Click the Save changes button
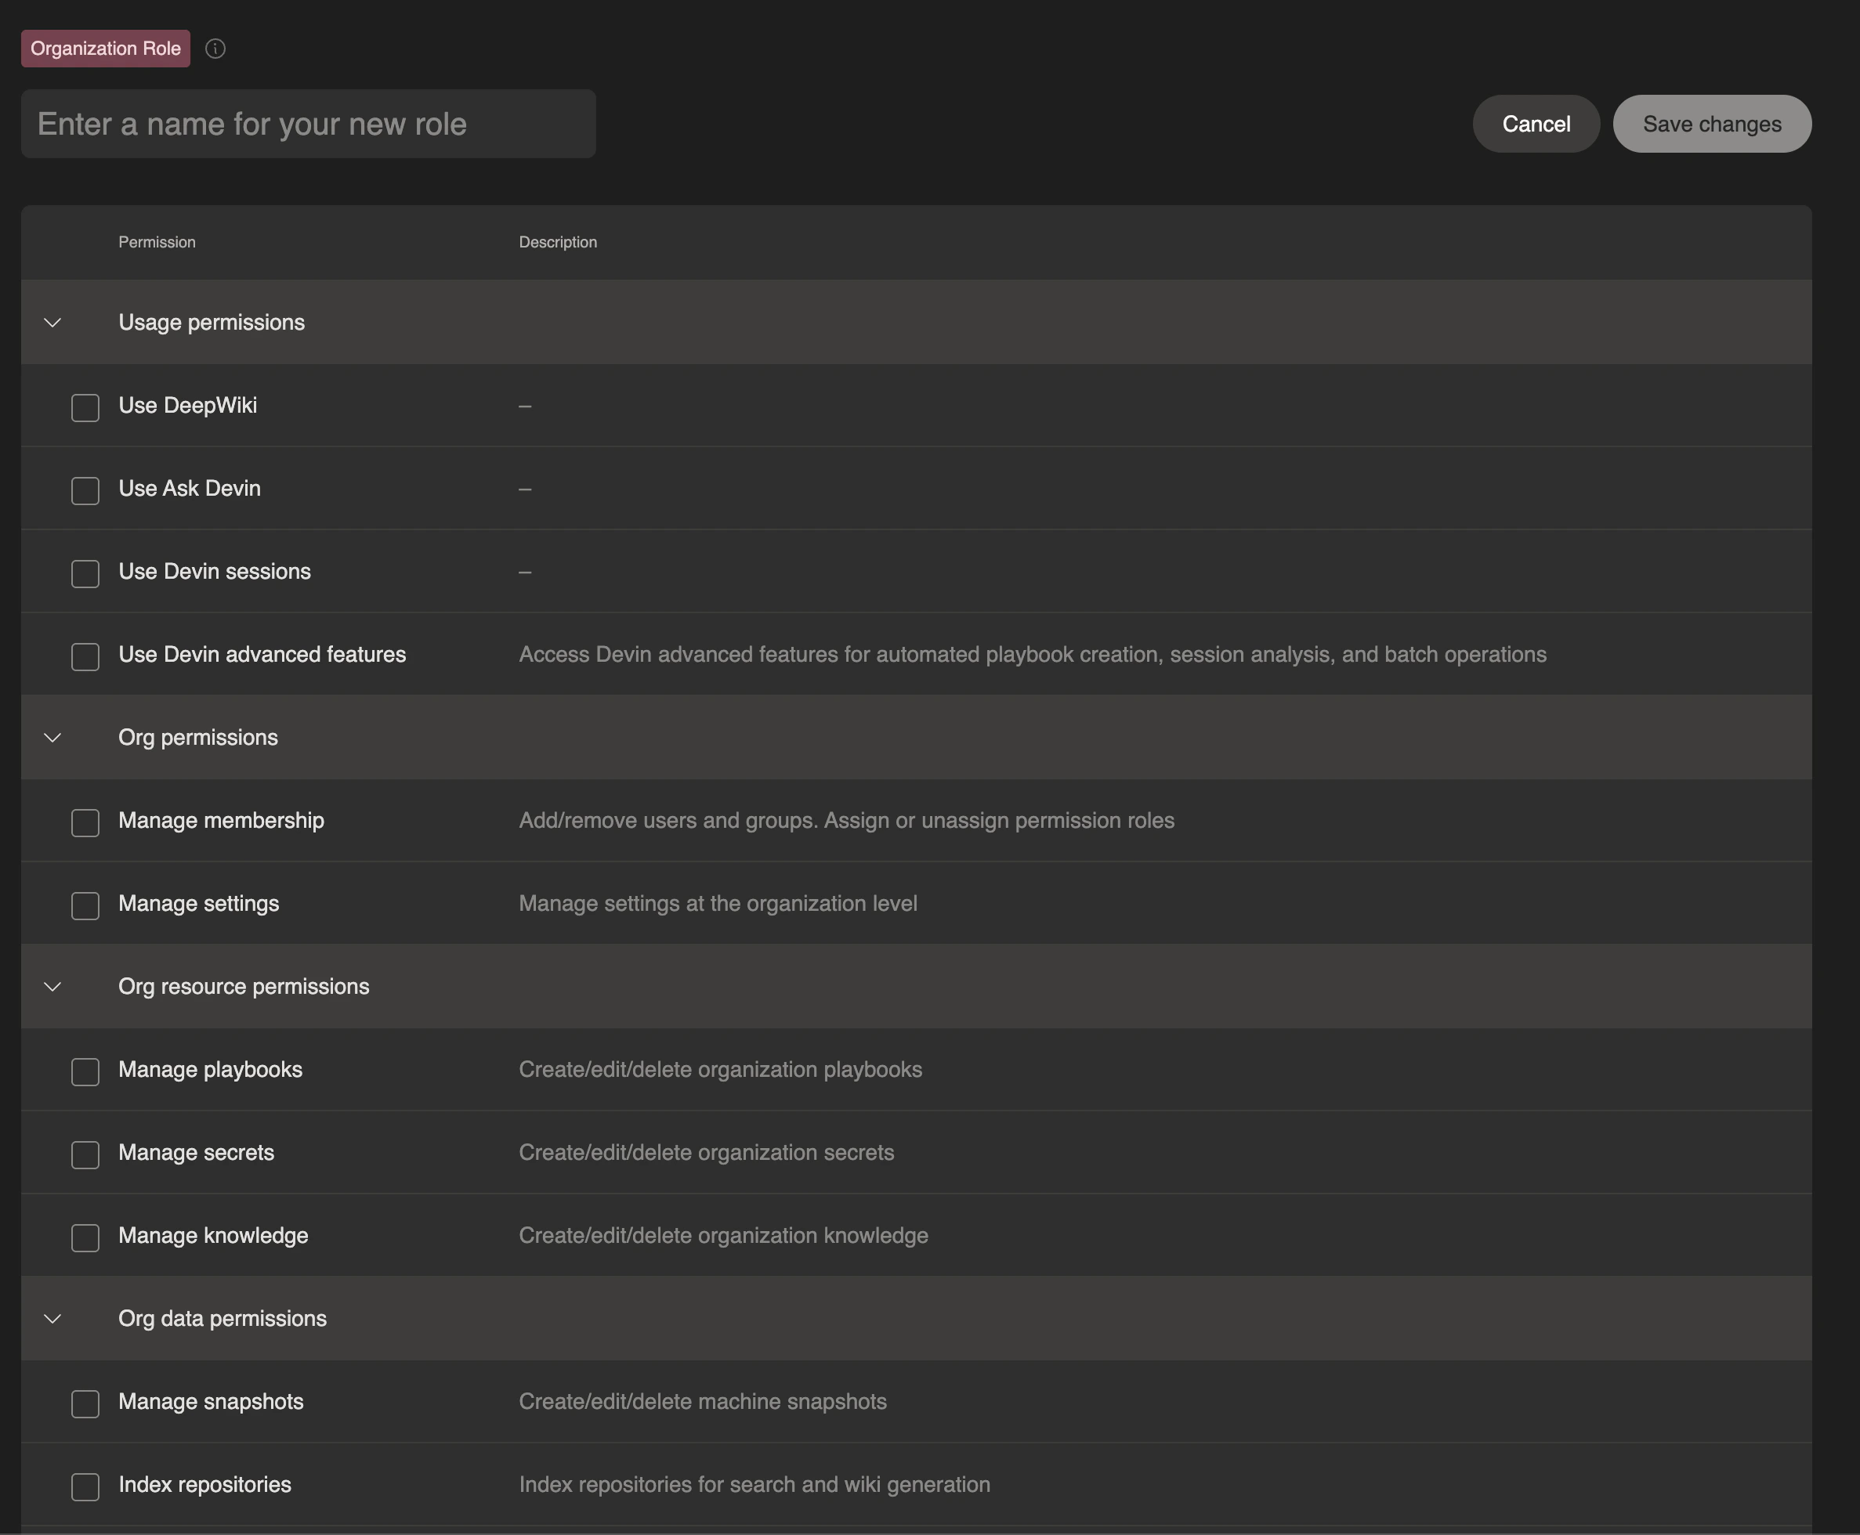Viewport: 1860px width, 1535px height. 1711,124
